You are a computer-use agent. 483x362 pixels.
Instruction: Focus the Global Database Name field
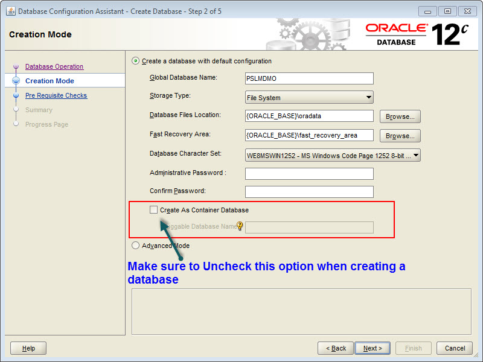coord(309,78)
